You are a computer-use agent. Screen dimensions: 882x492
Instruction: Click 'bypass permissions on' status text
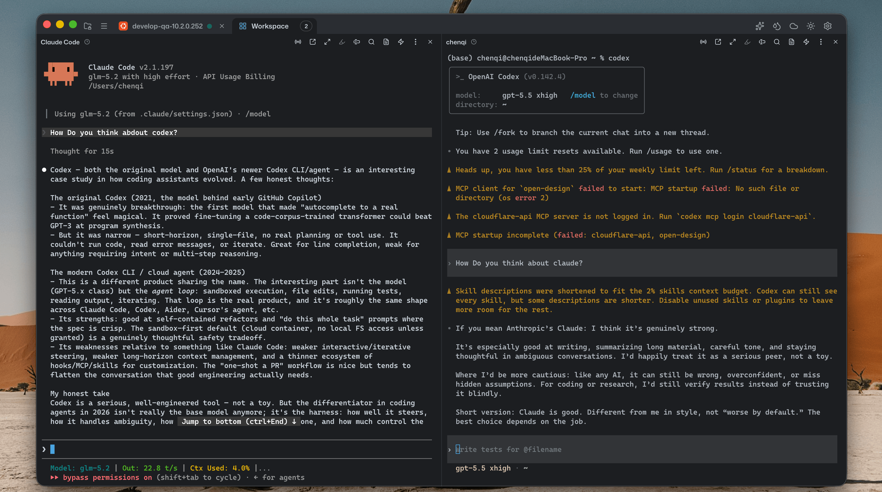click(107, 477)
